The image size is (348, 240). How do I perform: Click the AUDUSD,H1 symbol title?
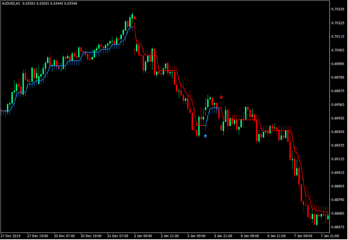(x=11, y=4)
